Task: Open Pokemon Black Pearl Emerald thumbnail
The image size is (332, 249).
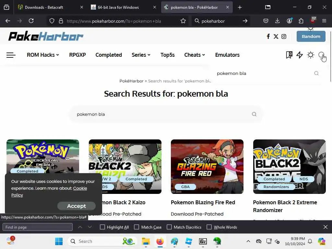Action: [43, 156]
